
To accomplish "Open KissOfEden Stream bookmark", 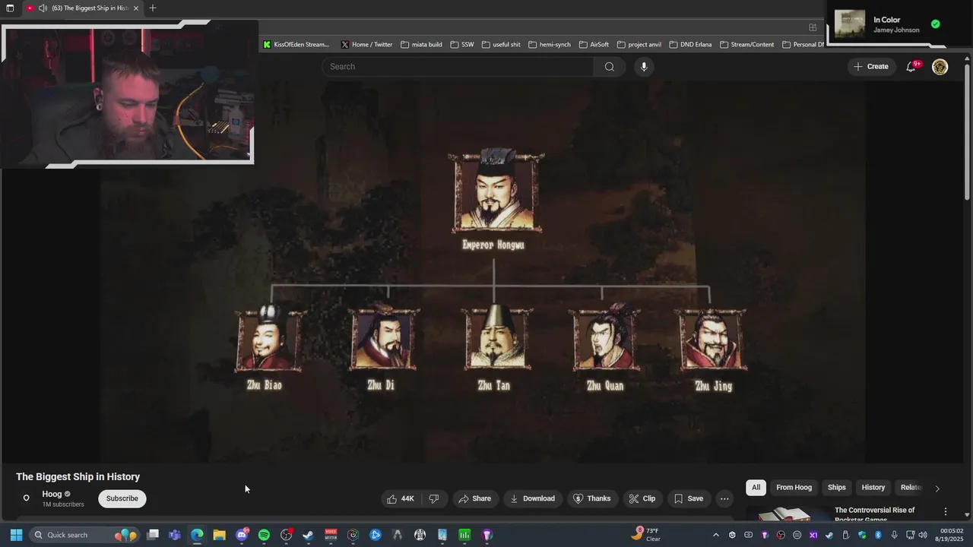I will click(296, 45).
